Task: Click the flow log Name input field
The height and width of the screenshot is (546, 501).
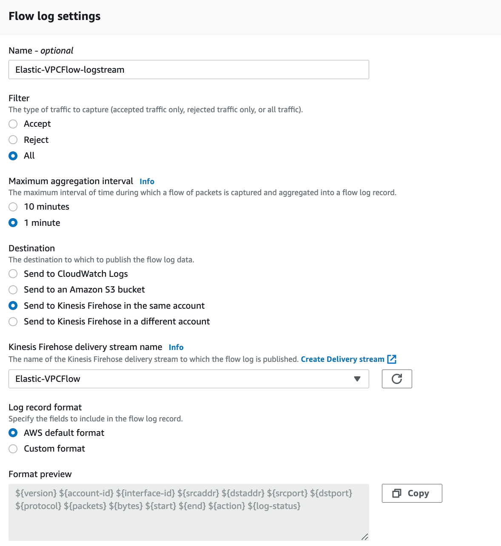Action: point(188,70)
